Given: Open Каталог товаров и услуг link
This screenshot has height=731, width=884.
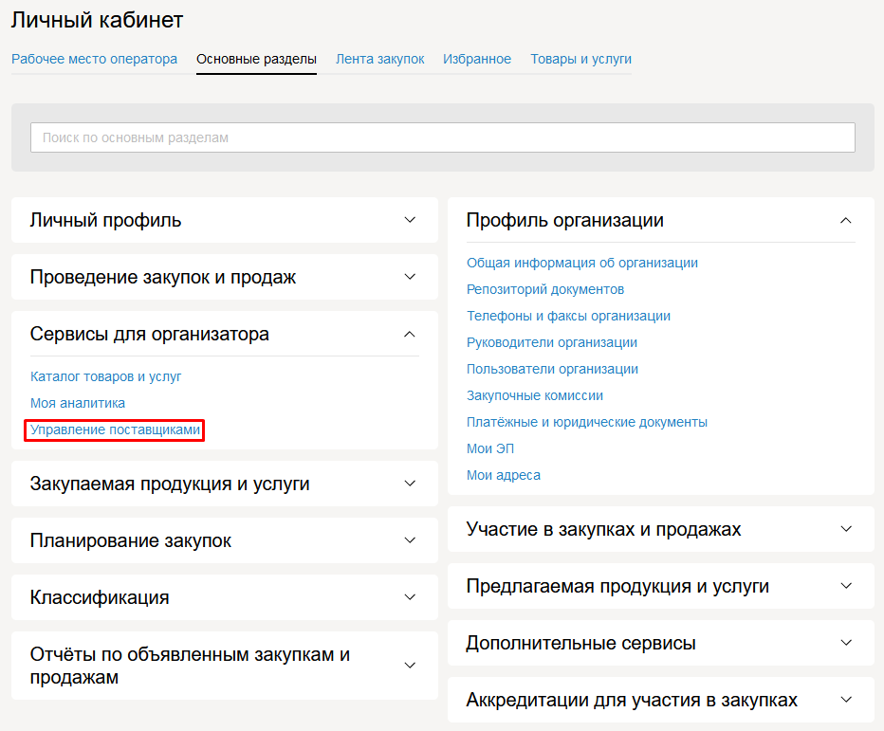Looking at the screenshot, I should point(105,376).
